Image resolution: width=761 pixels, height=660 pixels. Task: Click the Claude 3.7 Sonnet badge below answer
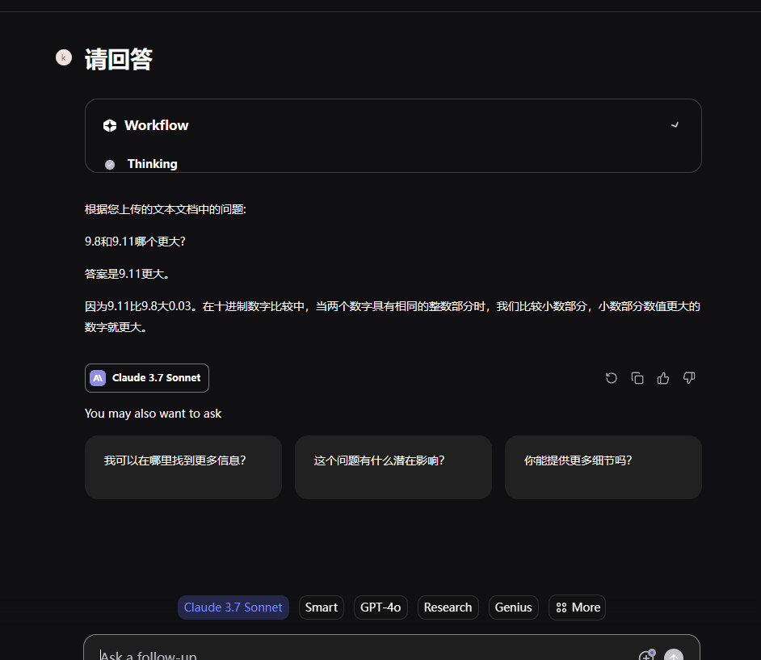147,378
